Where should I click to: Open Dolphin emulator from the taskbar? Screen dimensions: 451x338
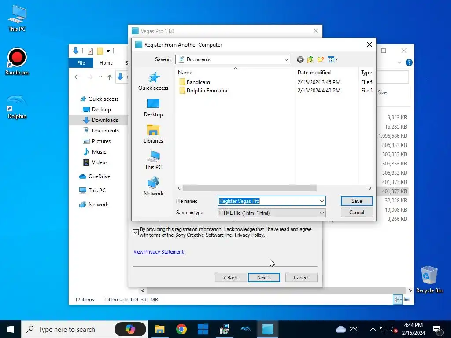pyautogui.click(x=246, y=329)
